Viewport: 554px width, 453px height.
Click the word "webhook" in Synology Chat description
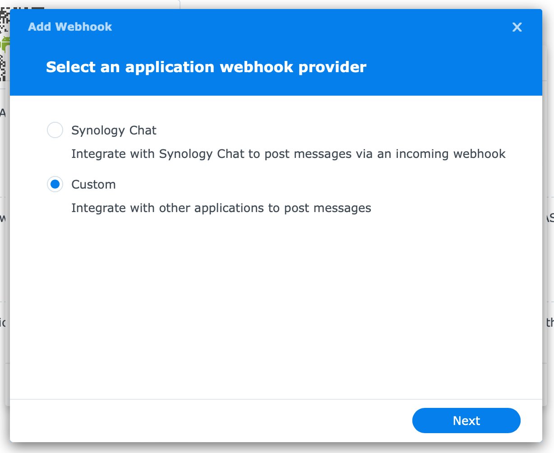[480, 154]
